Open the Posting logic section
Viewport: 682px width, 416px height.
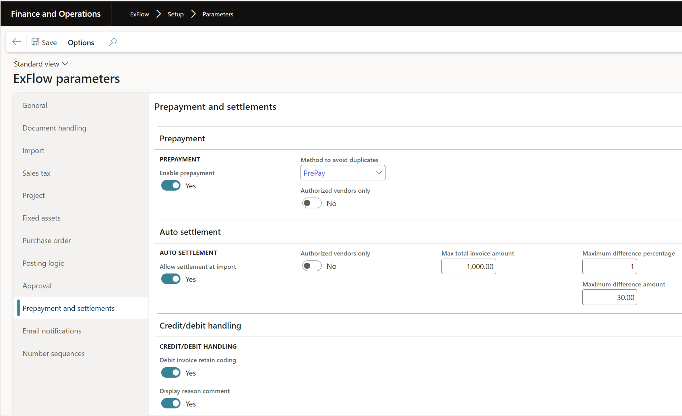43,263
